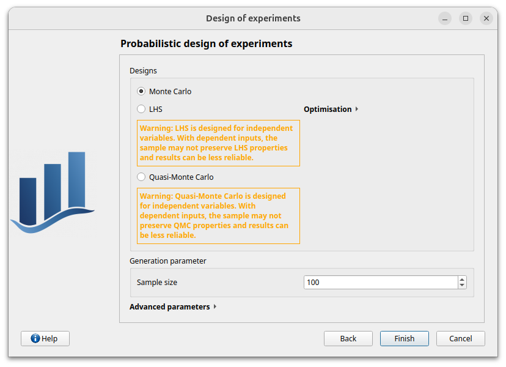Minimize the Design of experiments window
The height and width of the screenshot is (367, 506).
[x=445, y=18]
